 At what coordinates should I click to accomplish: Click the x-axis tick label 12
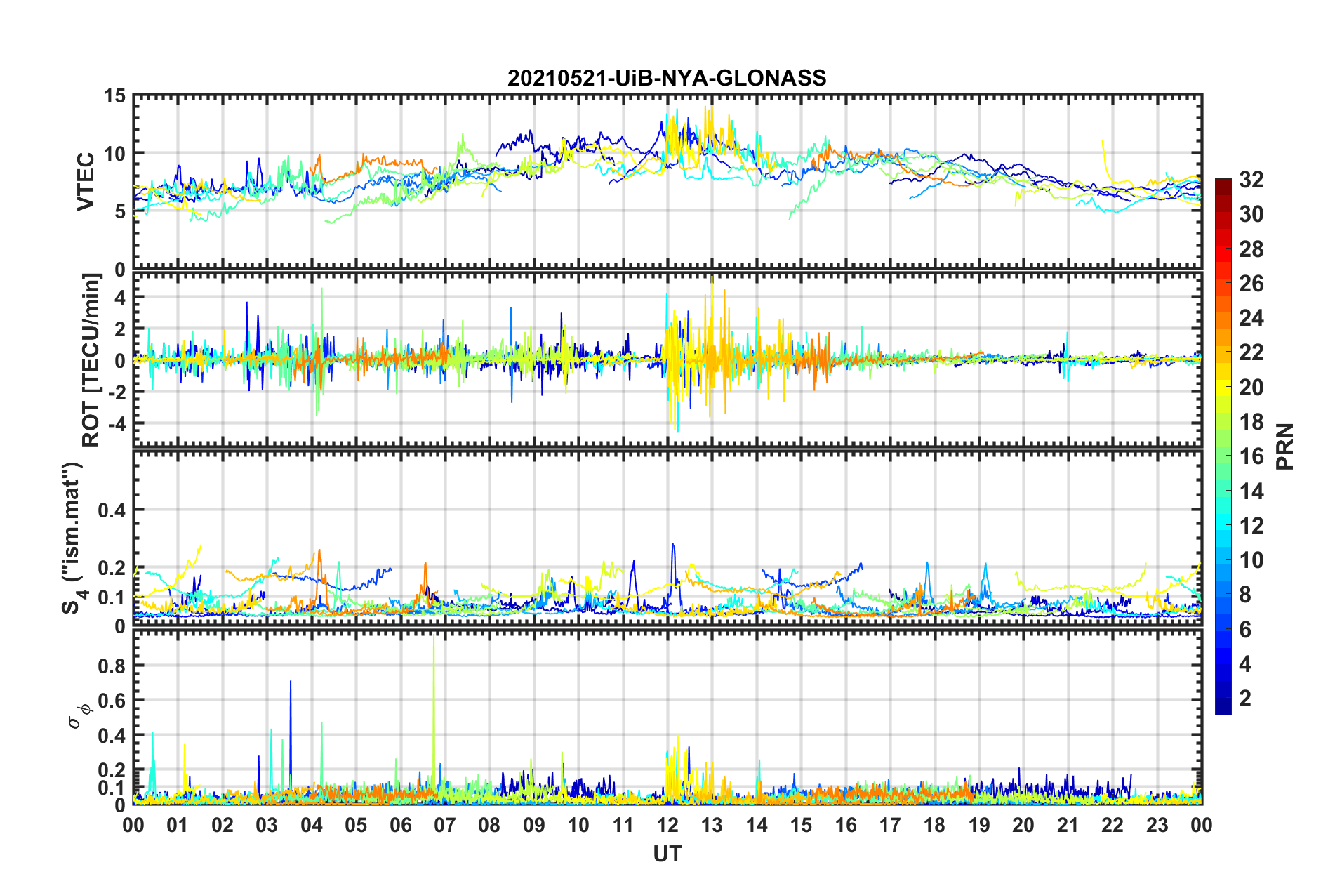coord(667,825)
